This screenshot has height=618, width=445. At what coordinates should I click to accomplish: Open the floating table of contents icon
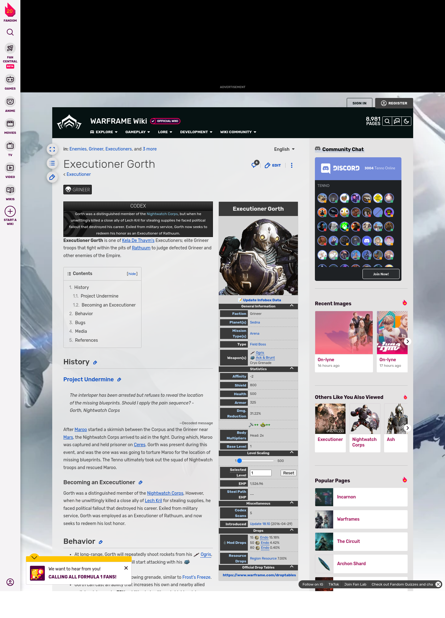[52, 163]
